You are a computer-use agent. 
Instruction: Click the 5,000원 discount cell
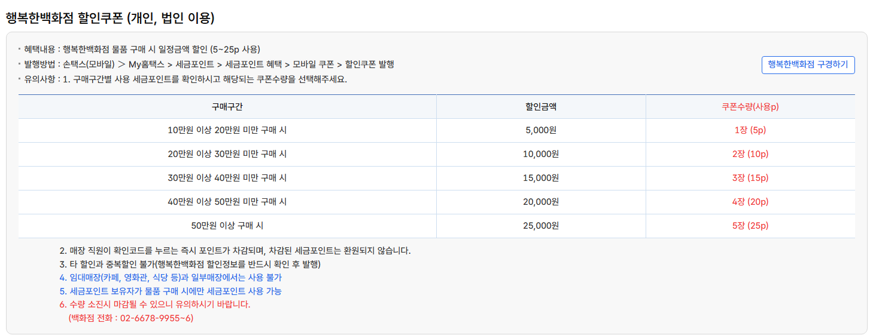pos(540,130)
